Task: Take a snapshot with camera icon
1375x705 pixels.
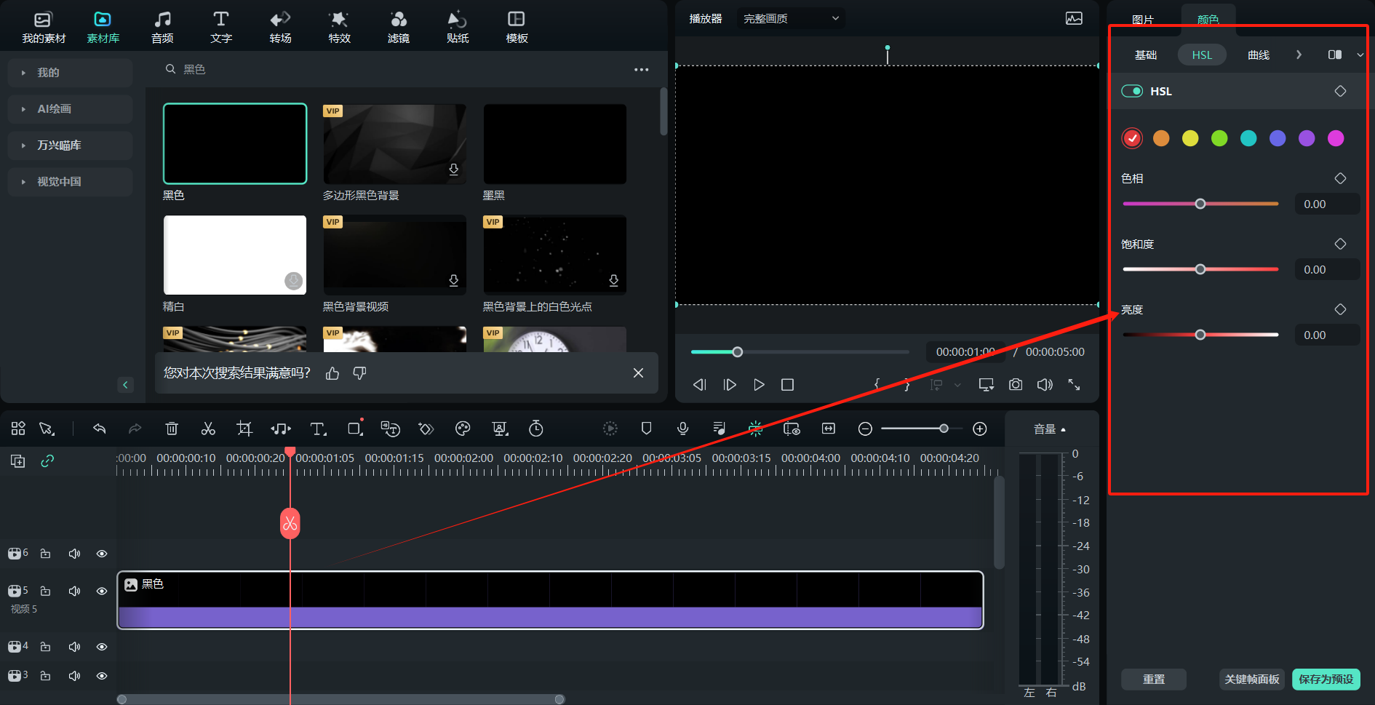Action: [1016, 384]
